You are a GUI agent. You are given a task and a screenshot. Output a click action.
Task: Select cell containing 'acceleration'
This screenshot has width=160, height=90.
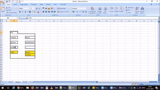[30, 42]
